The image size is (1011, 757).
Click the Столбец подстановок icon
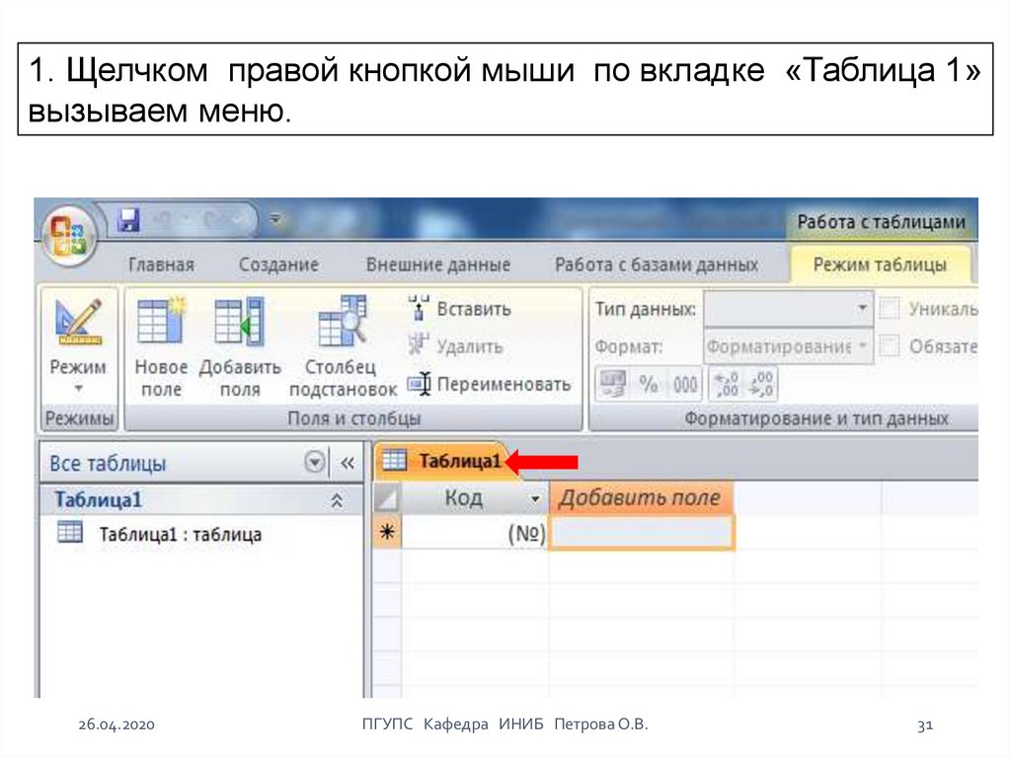[x=342, y=346]
